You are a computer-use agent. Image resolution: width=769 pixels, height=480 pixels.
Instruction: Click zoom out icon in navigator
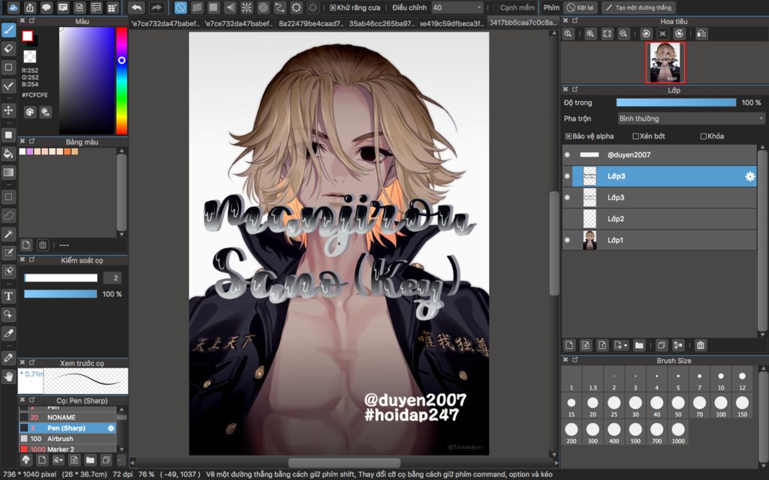tap(623, 34)
